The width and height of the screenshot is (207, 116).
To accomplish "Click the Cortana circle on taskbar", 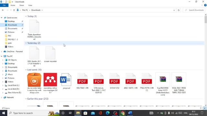I will pos(63,113).
